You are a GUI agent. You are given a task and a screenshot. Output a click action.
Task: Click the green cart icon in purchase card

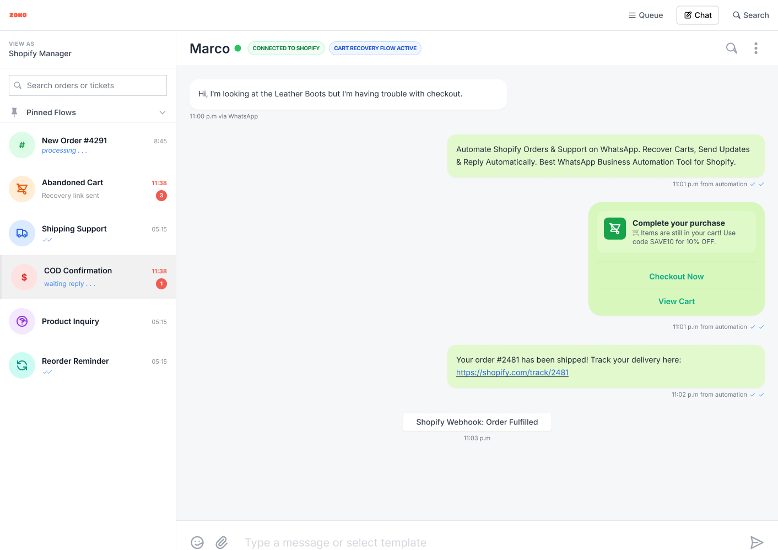(615, 229)
